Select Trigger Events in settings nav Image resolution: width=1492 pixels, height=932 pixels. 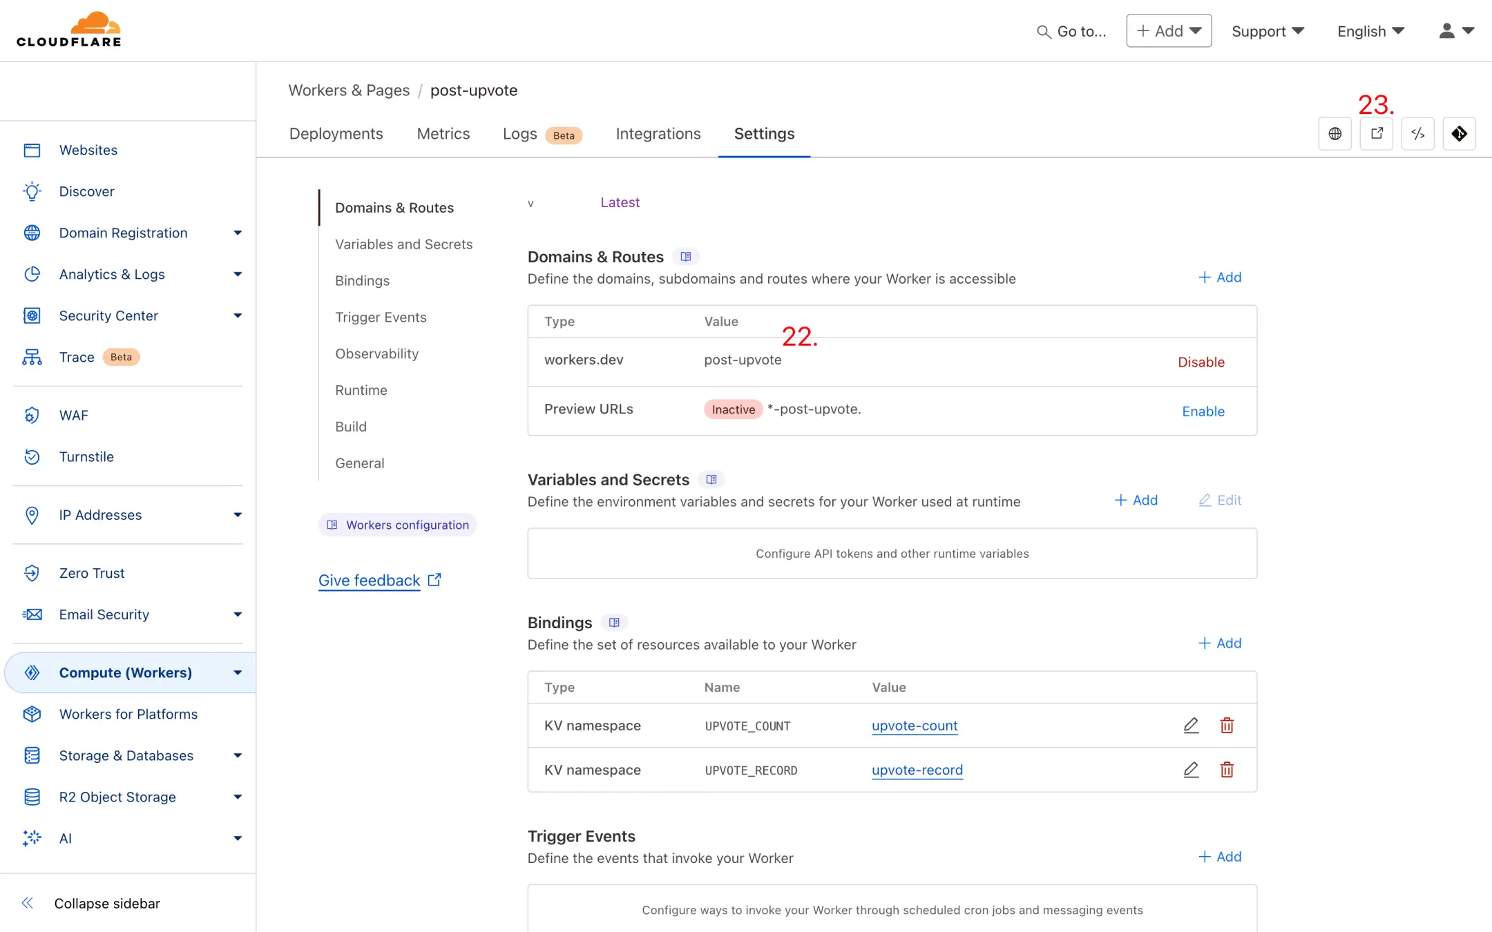[381, 318]
